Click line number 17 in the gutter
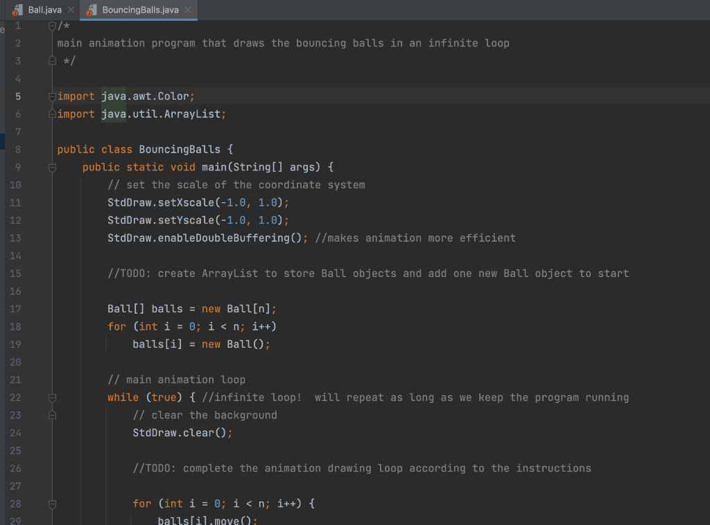Image resolution: width=710 pixels, height=525 pixels. 15,309
